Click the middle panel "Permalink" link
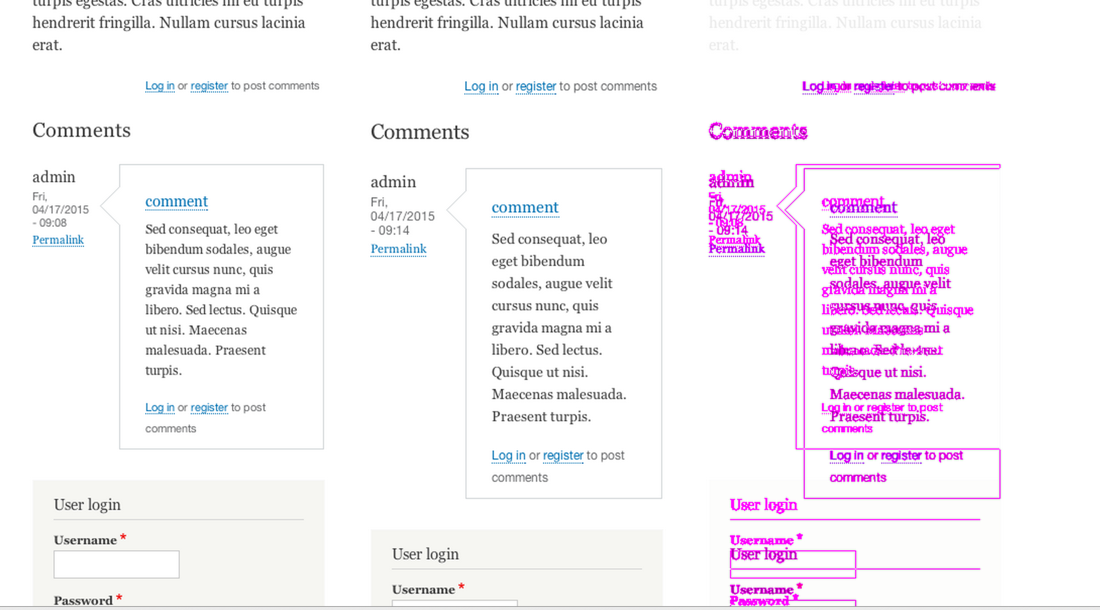Screen dimensions: 1100x610 pos(398,249)
